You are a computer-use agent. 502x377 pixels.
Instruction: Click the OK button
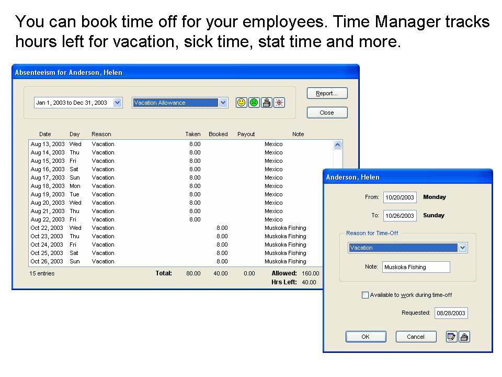tap(366, 337)
